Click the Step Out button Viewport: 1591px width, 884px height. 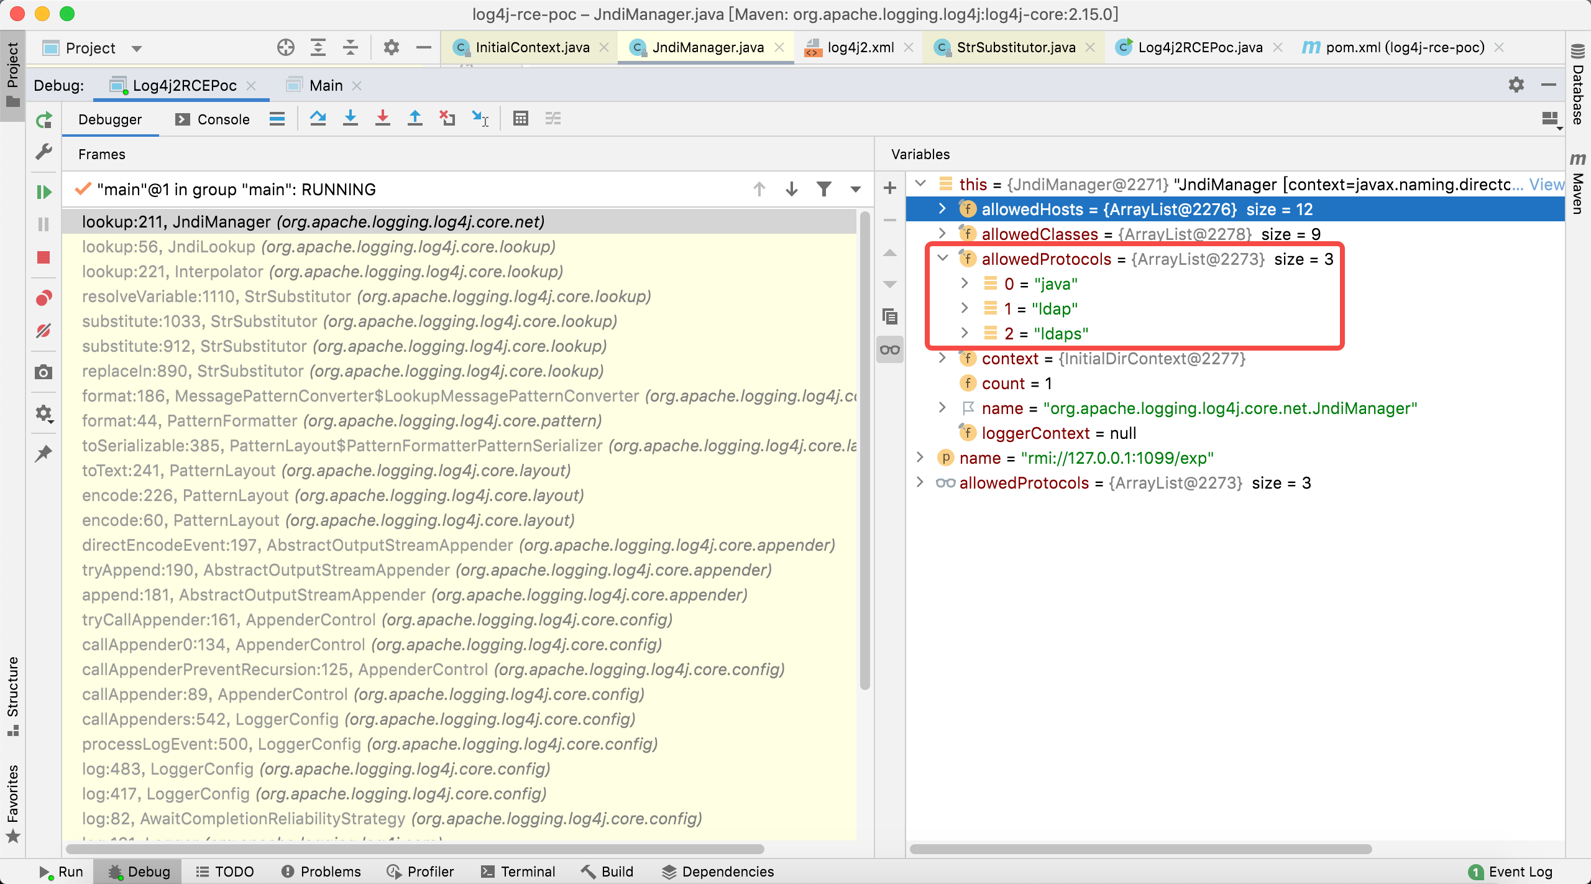pyautogui.click(x=415, y=119)
